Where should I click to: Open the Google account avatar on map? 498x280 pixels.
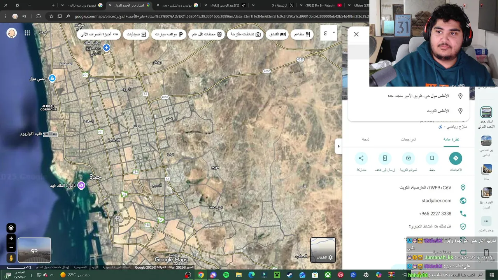tap(12, 33)
